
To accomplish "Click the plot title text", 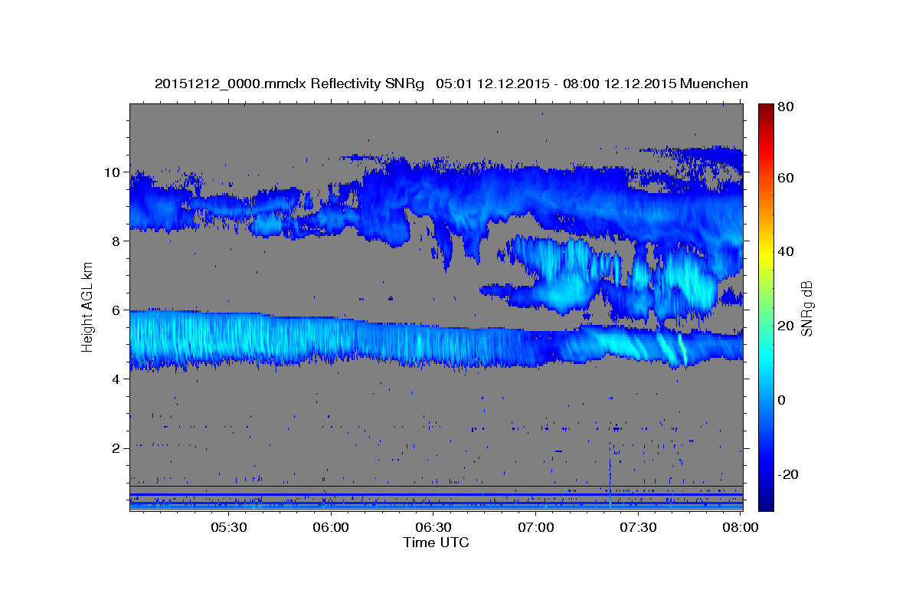I will click(451, 84).
